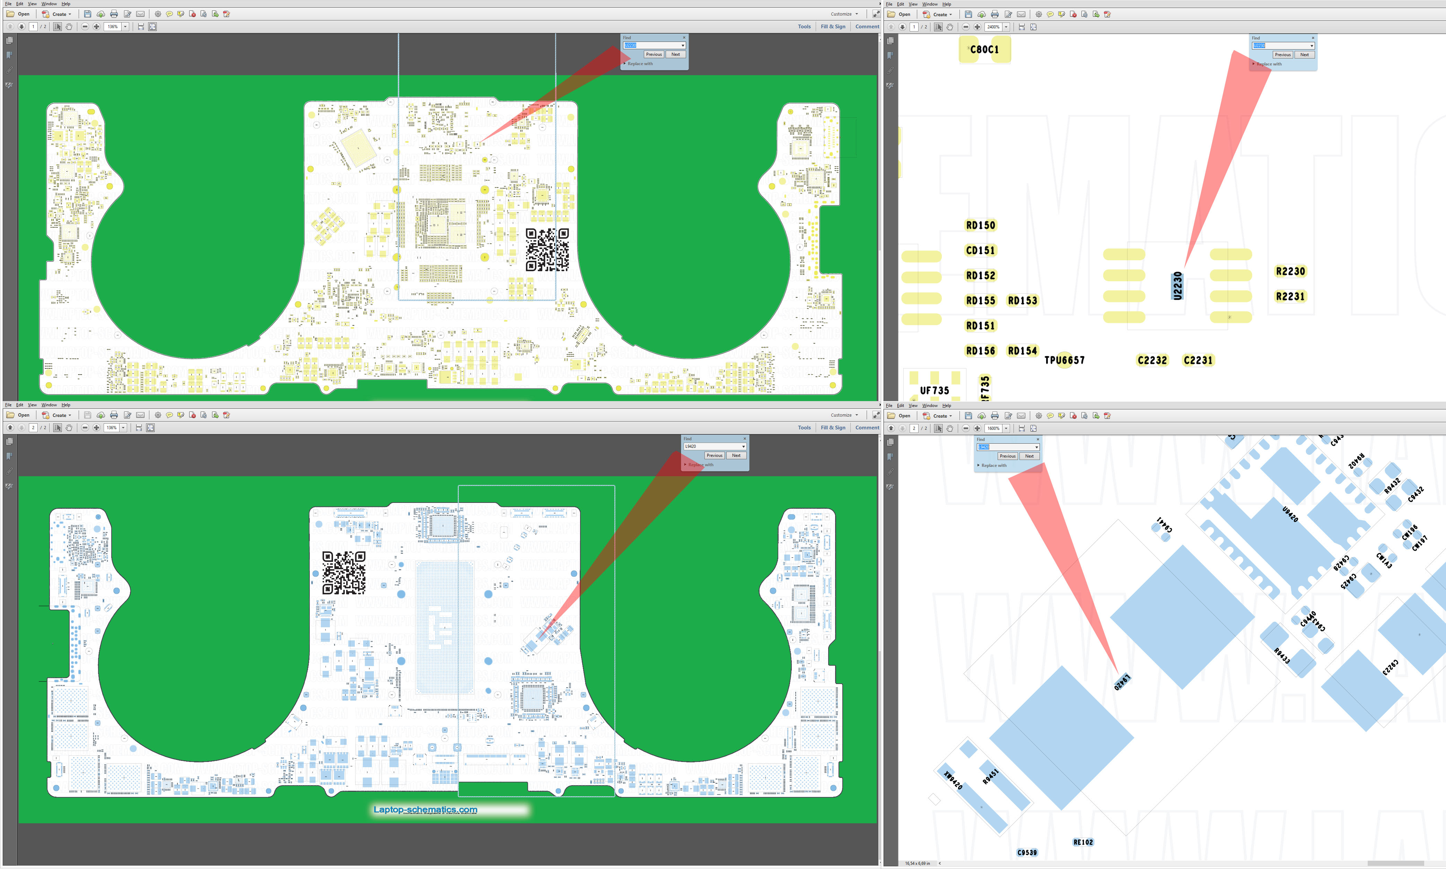Open the File menu in the 2400% zoom window
Screen dimensions: 1446x869
(x=889, y=4)
